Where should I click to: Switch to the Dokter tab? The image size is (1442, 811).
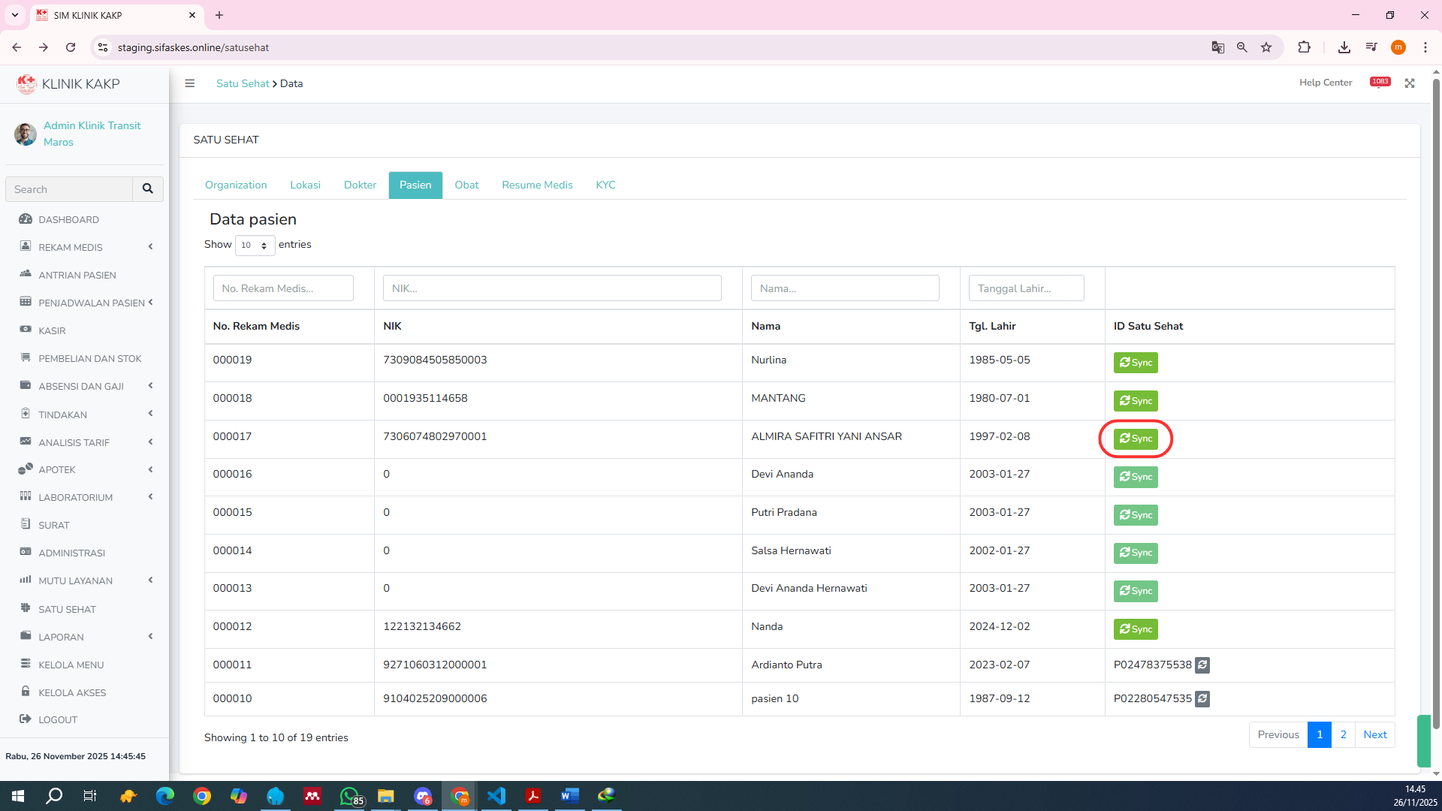[x=360, y=185]
